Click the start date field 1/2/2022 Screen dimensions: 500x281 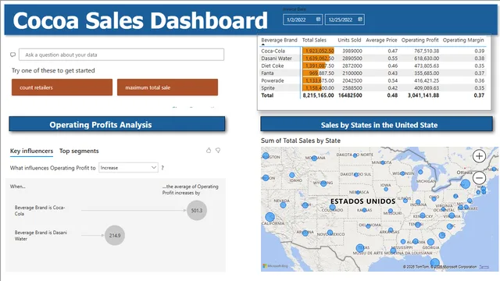pyautogui.click(x=302, y=20)
